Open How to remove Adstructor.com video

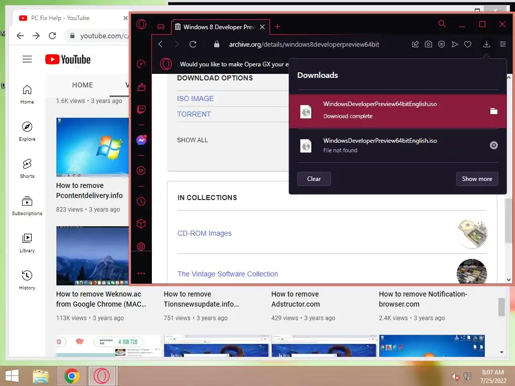point(295,299)
